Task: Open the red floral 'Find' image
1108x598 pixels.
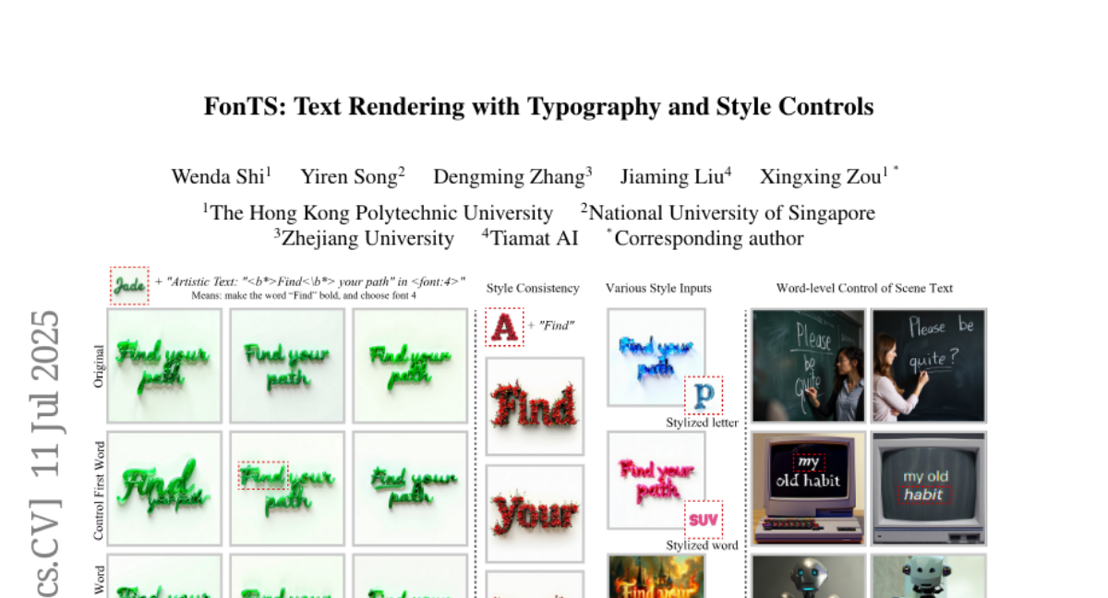Action: [535, 406]
